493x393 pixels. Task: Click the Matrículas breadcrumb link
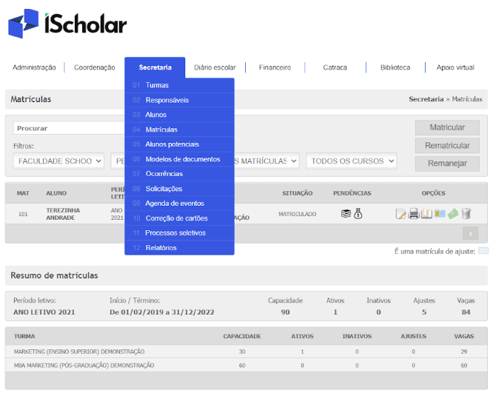pos(467,99)
